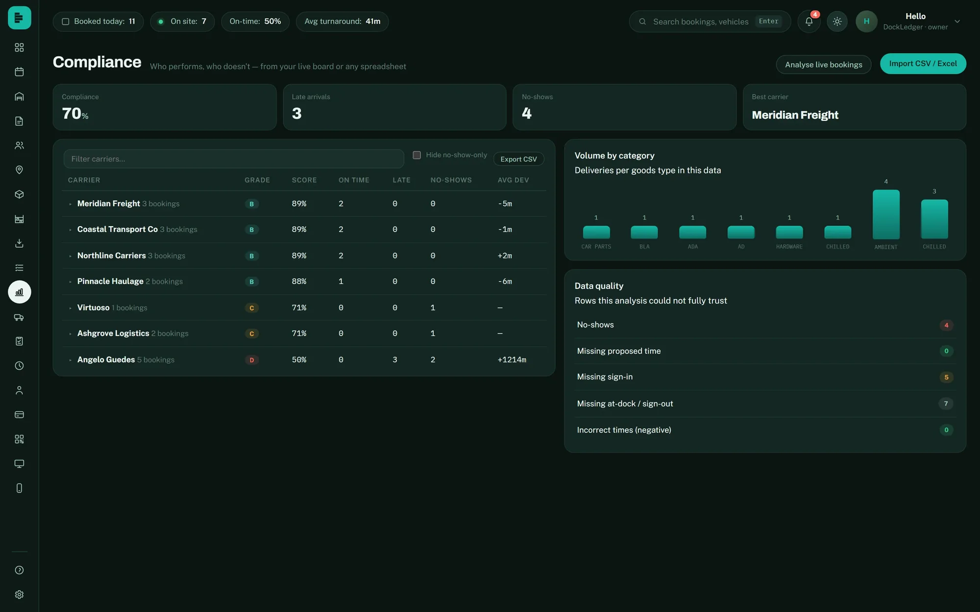Open the warehouse icon in sidebar
Screen dimensions: 980x612
(x=19, y=96)
